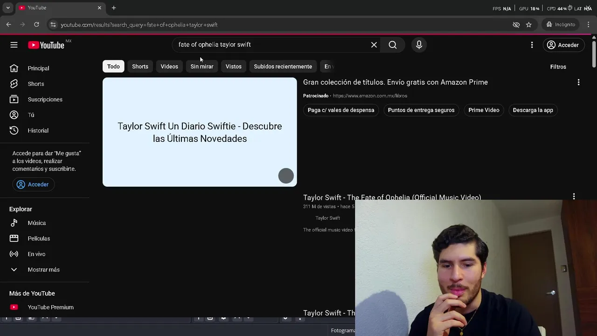Click the sidebar Acceder button
This screenshot has height=336, width=597.
click(33, 184)
